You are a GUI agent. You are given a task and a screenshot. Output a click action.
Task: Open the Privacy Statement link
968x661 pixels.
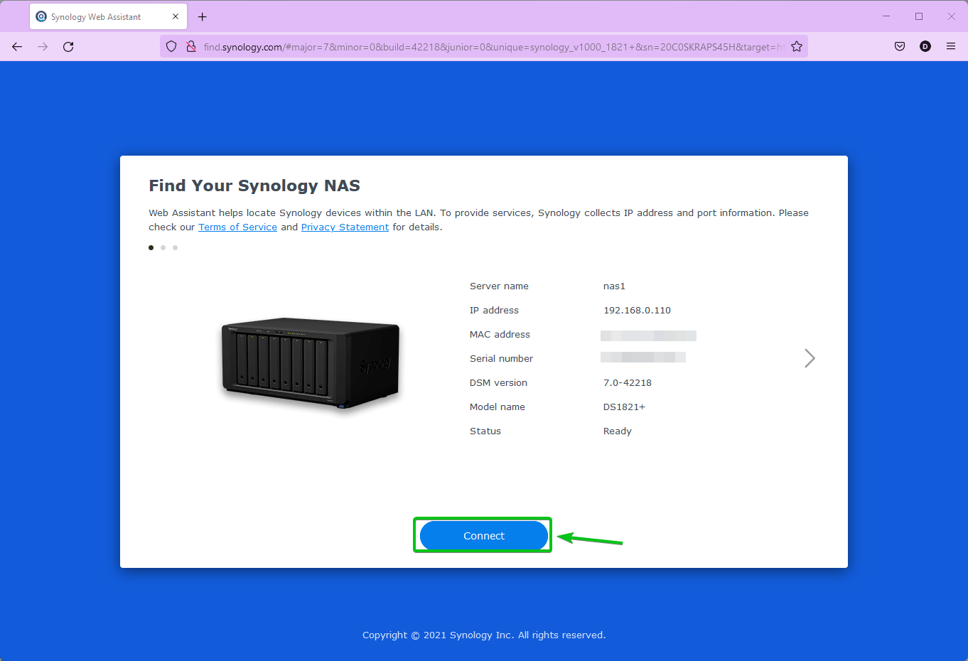click(345, 227)
